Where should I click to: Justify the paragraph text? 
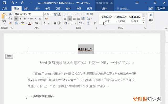[78, 19]
